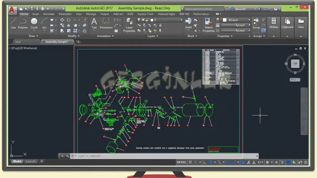
Task: Click the layer color white swatch
Action: point(152,20)
